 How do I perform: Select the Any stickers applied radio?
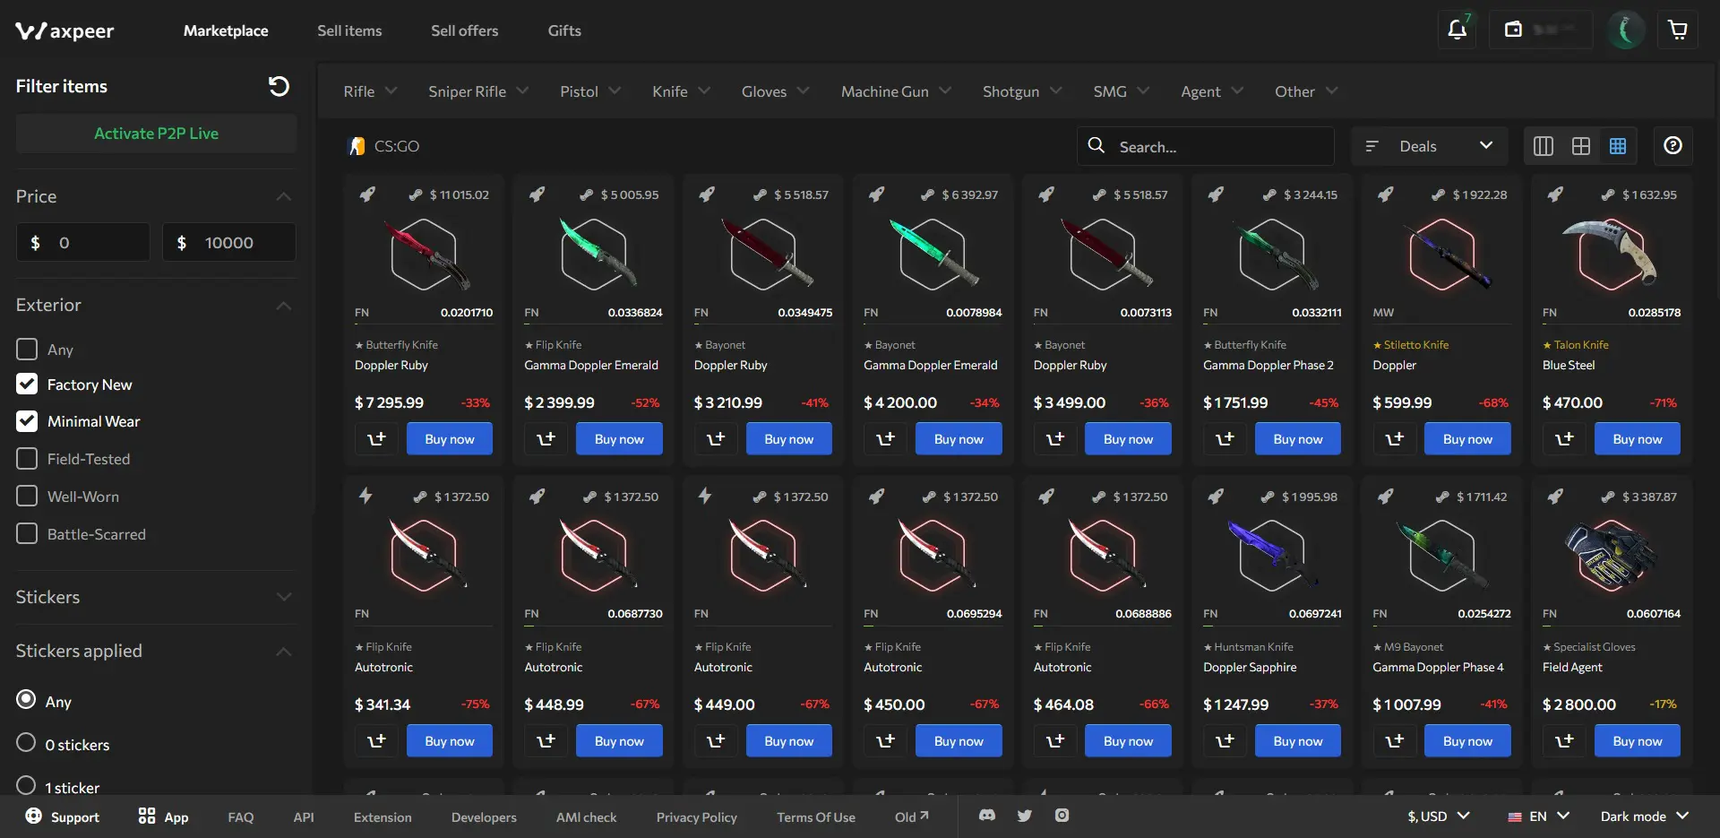[x=26, y=699]
